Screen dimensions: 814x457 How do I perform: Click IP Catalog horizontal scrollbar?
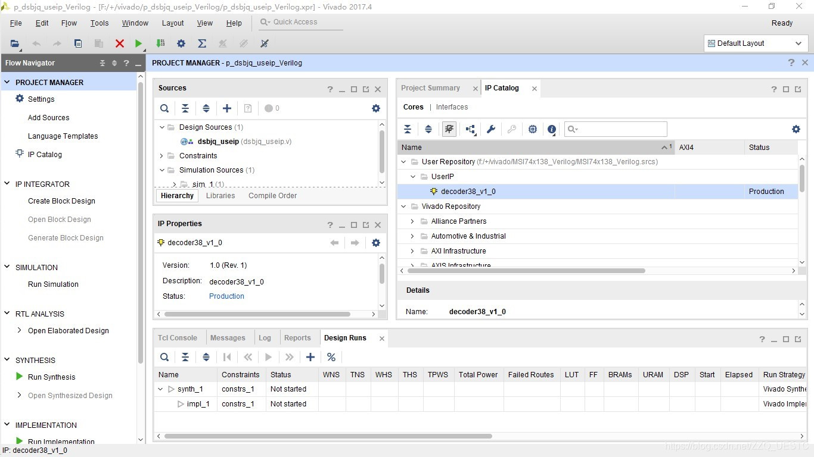[x=526, y=271]
